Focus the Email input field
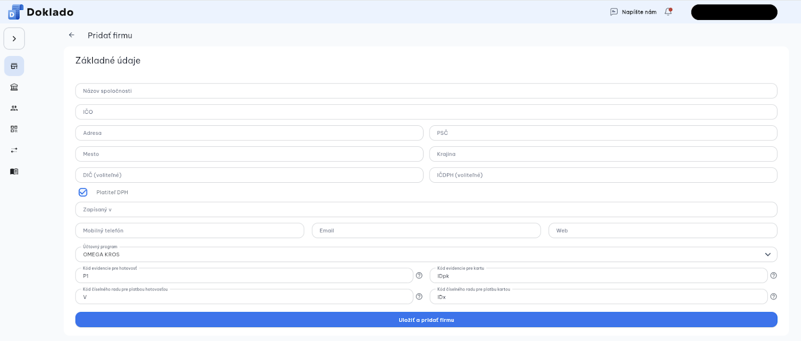The width and height of the screenshot is (801, 341). tap(426, 230)
